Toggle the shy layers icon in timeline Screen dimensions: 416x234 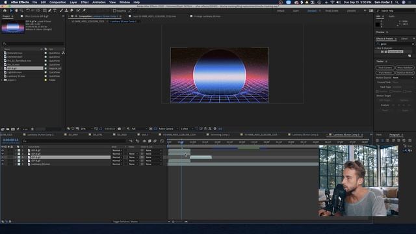144,141
